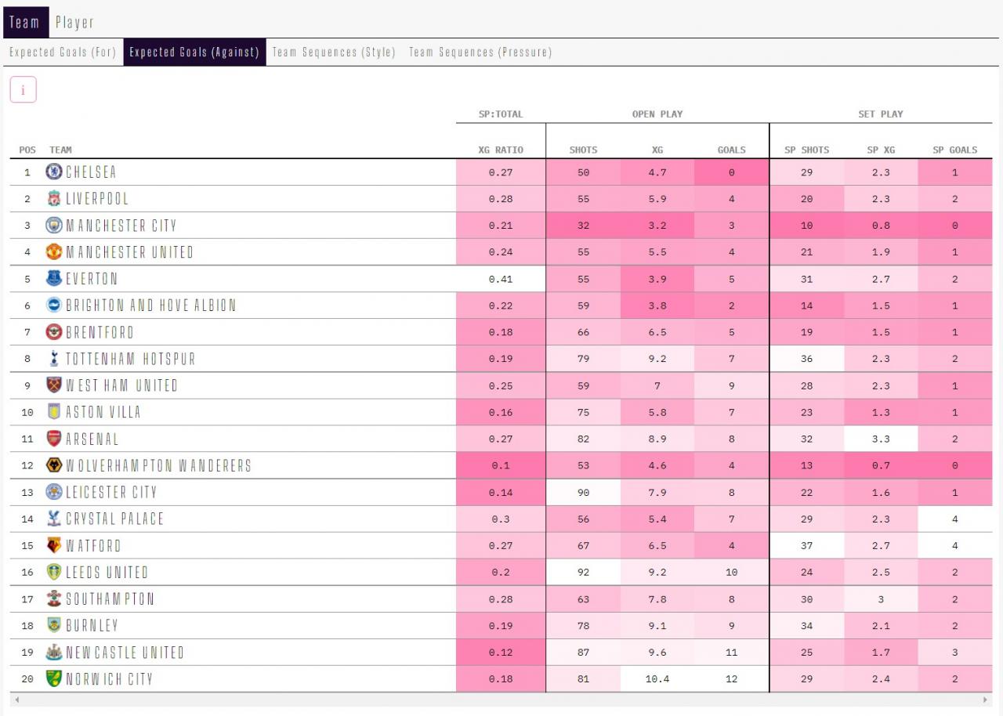
Task: Click the Watford club crest icon
Action: pos(54,544)
